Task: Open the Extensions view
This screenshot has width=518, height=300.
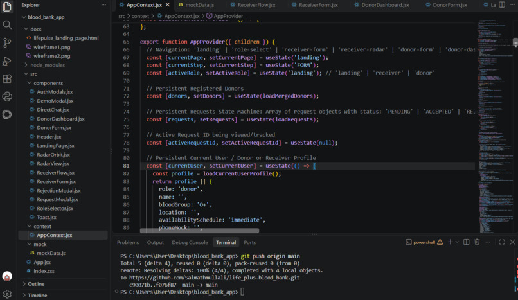Action: [7, 79]
